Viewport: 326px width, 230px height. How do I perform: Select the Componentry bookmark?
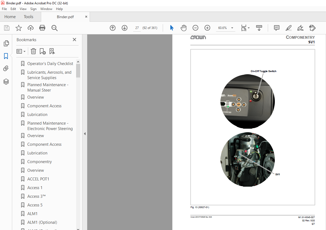[x=40, y=162]
